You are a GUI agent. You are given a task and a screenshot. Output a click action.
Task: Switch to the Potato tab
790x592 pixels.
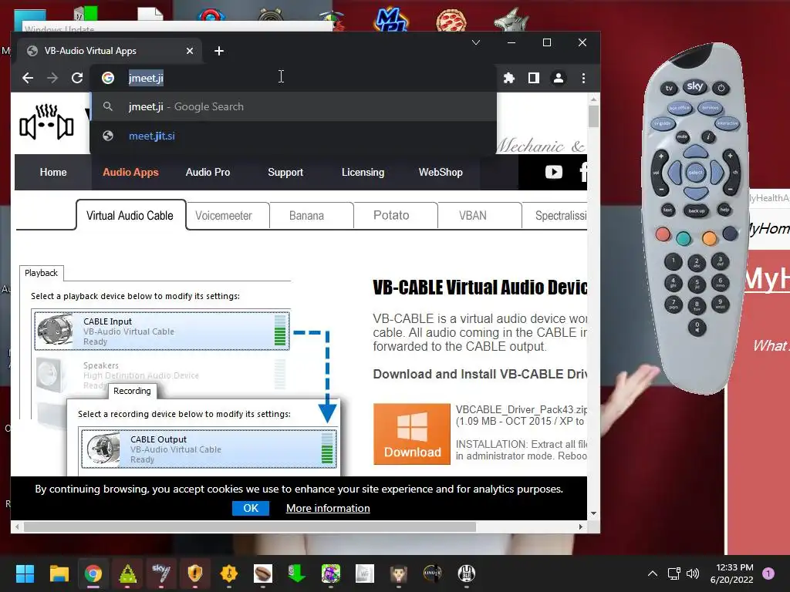[391, 216]
